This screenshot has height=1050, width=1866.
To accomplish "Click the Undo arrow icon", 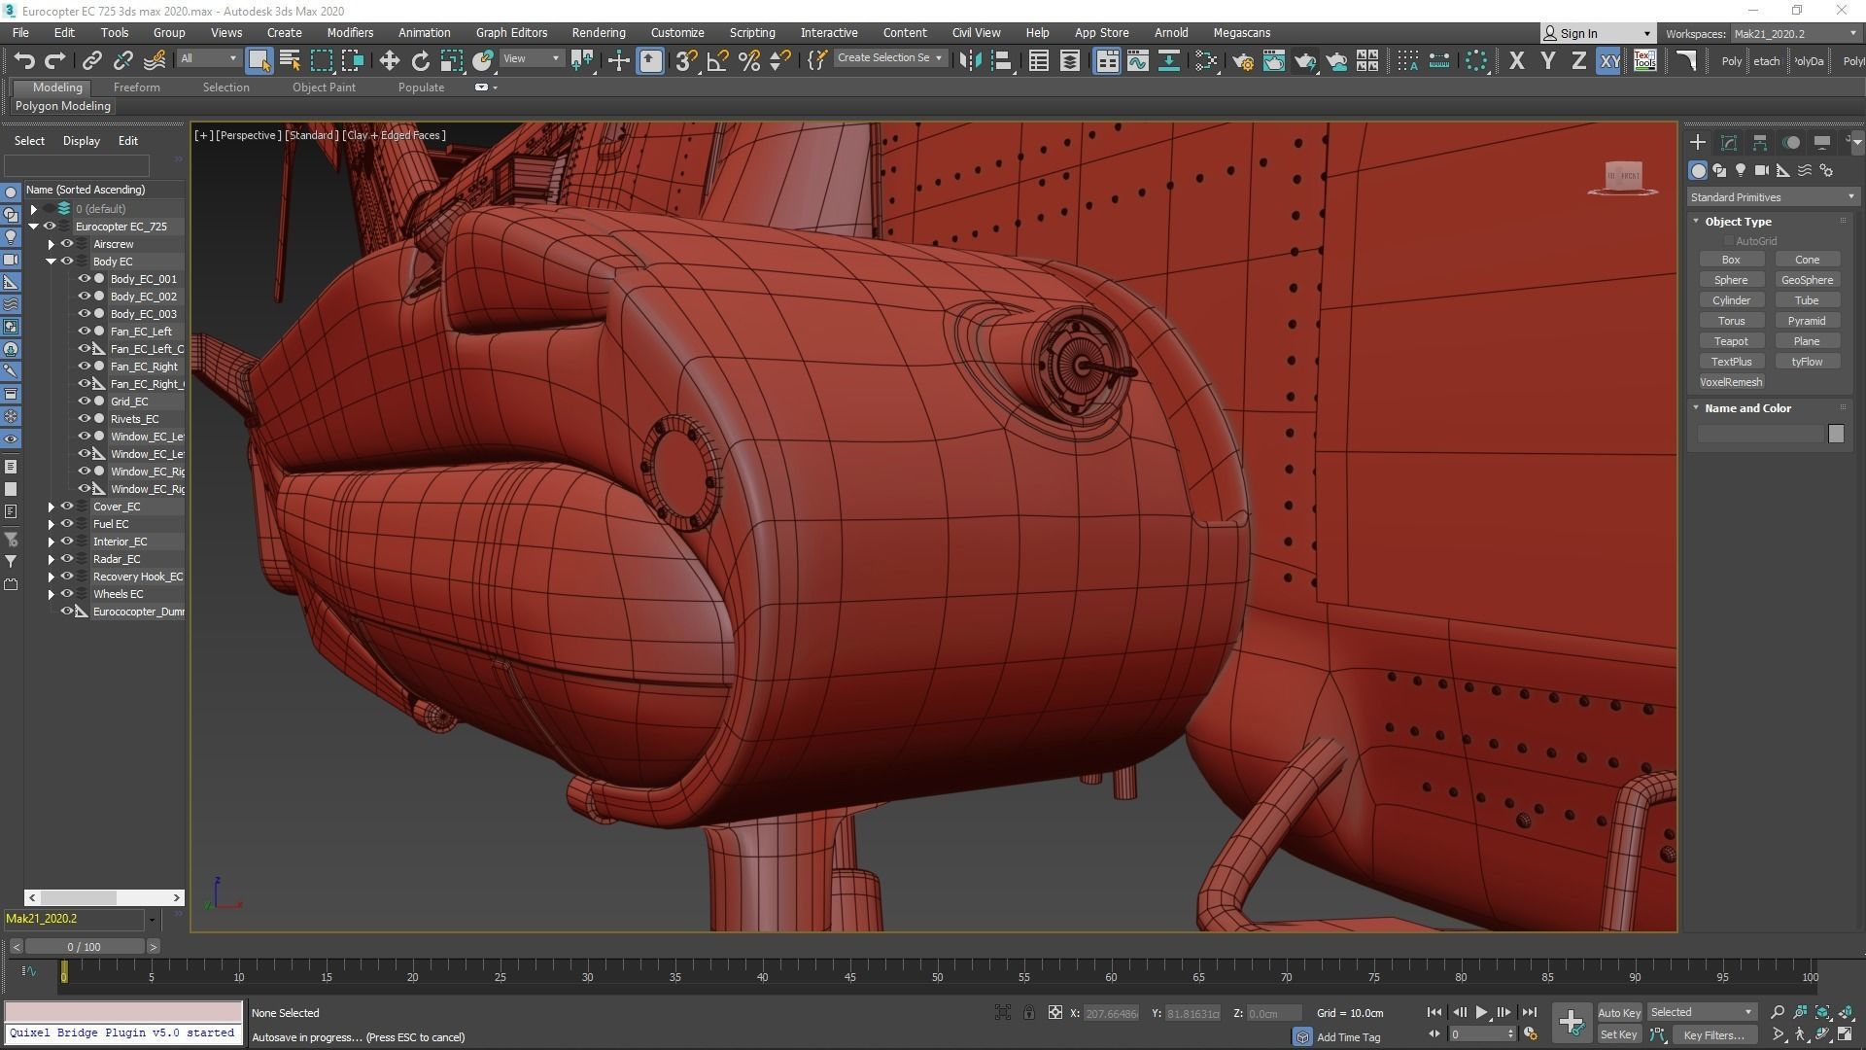I will 23,61.
